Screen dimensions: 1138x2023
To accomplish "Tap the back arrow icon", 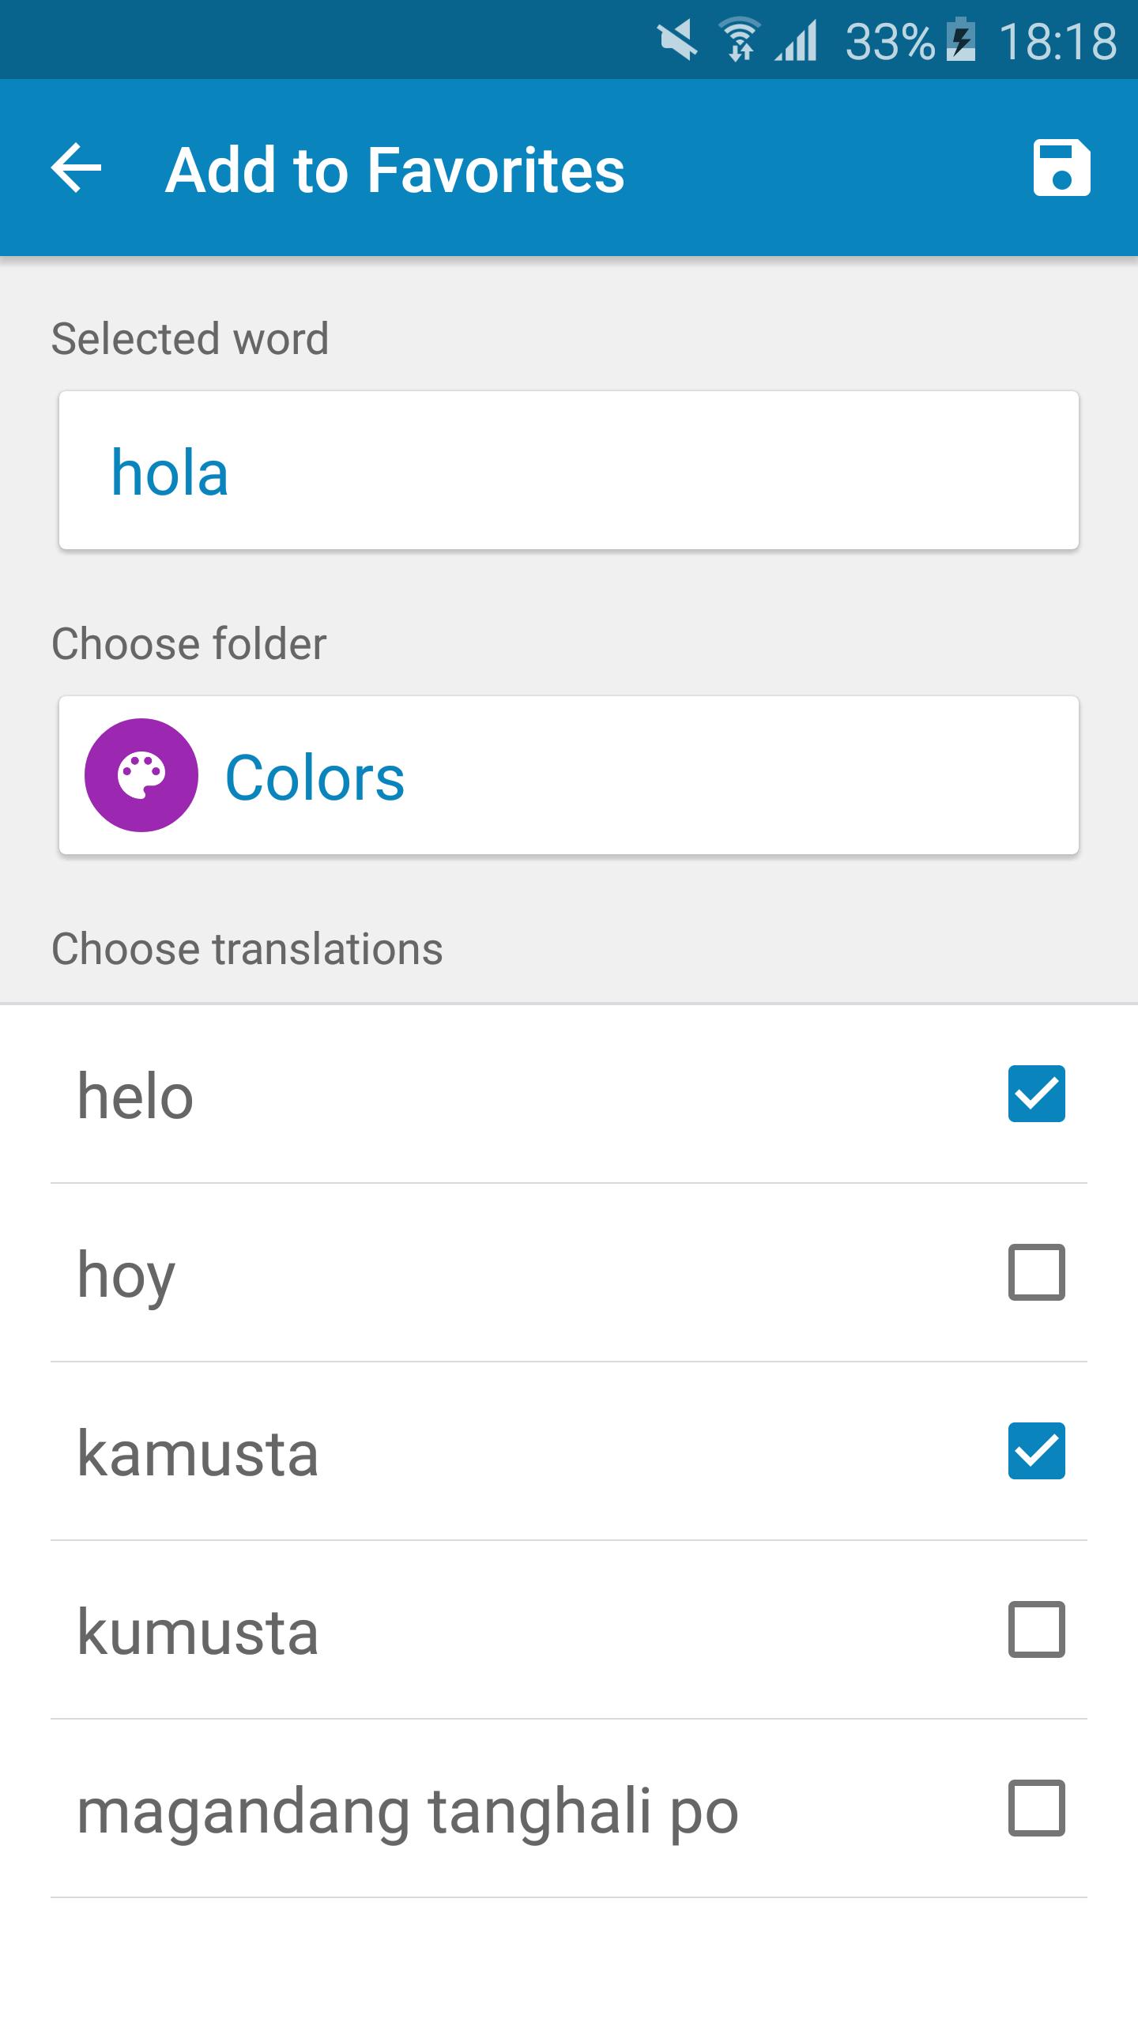I will 77,168.
